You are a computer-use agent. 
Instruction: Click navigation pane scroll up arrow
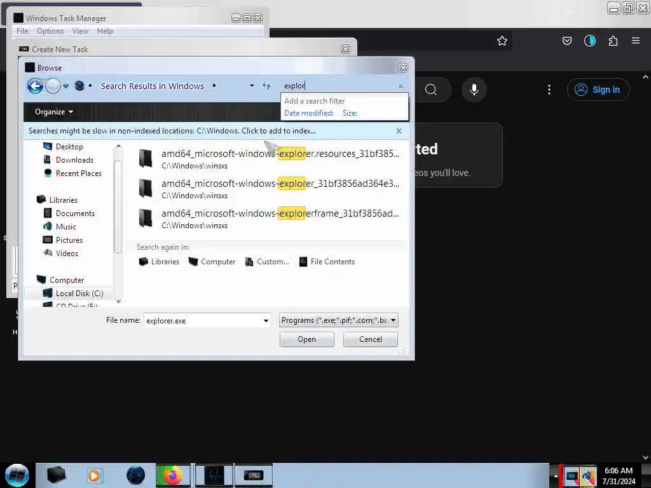click(x=118, y=146)
